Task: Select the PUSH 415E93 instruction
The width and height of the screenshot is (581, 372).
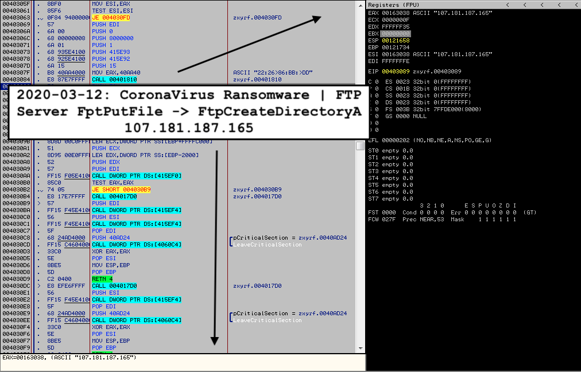Action: (111, 52)
